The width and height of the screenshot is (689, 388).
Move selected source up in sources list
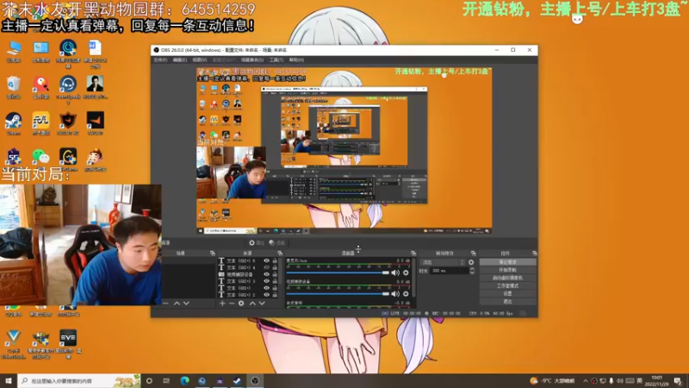click(252, 304)
